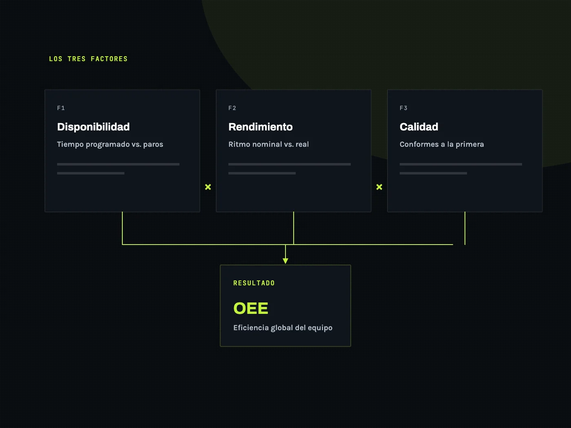Image resolution: width=571 pixels, height=428 pixels.
Task: Click the arrowhead pointing to the result card
Action: pyautogui.click(x=285, y=261)
